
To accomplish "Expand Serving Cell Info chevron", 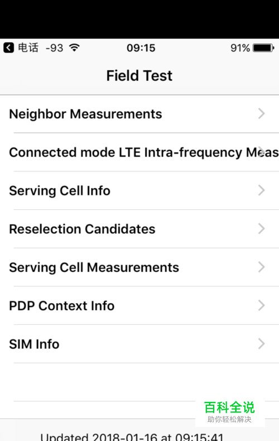I will click(x=262, y=190).
